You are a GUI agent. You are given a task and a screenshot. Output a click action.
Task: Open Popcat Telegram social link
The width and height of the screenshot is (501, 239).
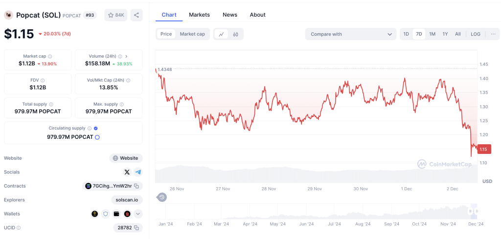tap(138, 172)
